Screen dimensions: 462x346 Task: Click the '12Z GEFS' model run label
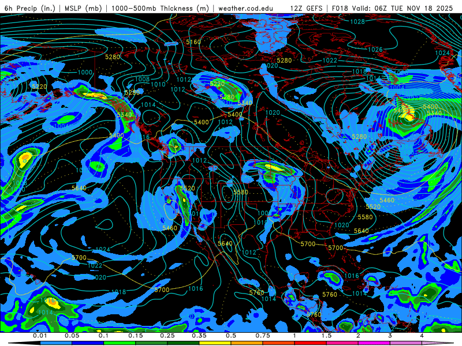306,8
